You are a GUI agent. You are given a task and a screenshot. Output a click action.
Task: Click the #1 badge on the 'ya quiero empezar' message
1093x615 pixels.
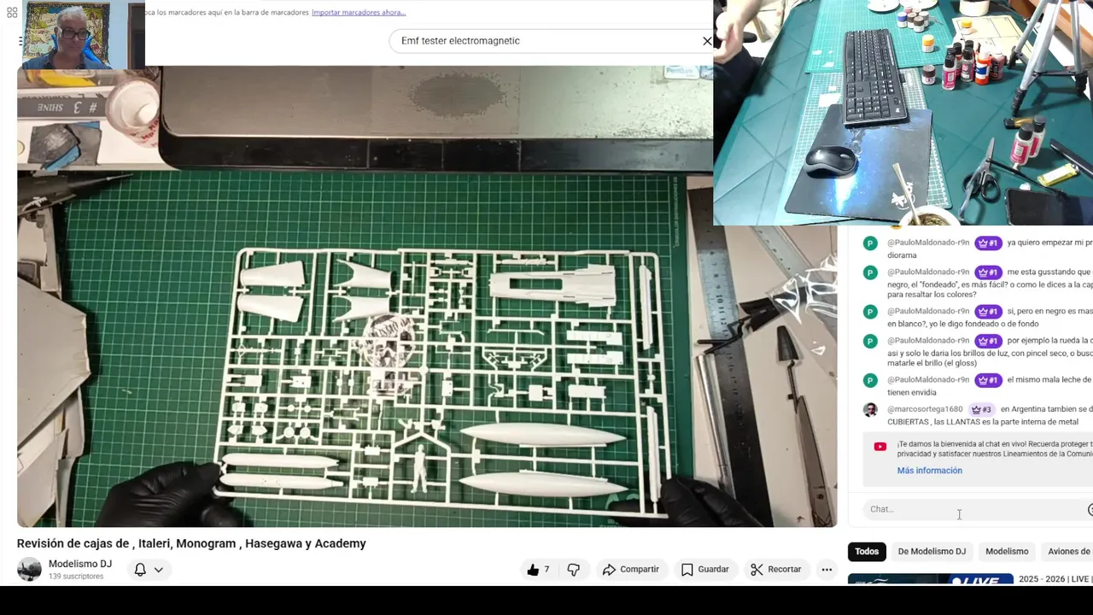click(x=988, y=243)
